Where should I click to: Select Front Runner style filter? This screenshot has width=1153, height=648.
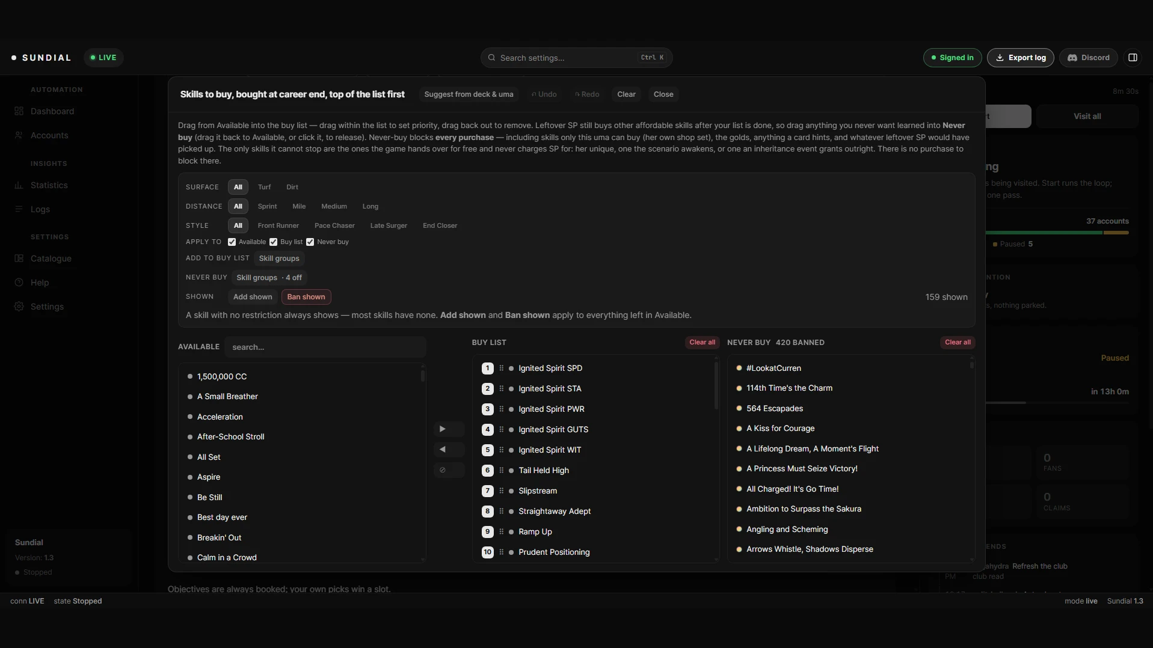click(278, 225)
